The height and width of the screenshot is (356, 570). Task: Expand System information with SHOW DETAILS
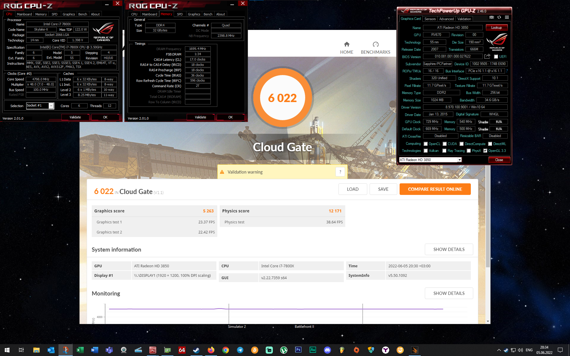(449, 249)
